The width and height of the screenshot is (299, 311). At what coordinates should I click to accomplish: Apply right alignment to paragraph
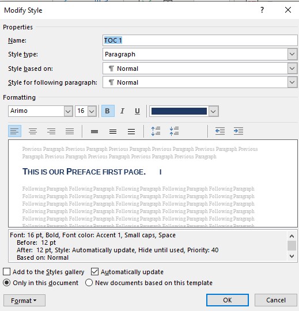coord(51,131)
